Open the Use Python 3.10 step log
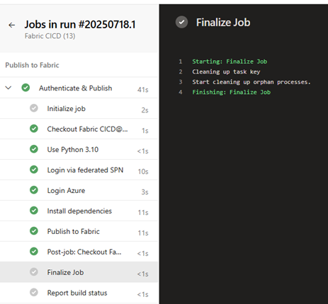 [79, 149]
